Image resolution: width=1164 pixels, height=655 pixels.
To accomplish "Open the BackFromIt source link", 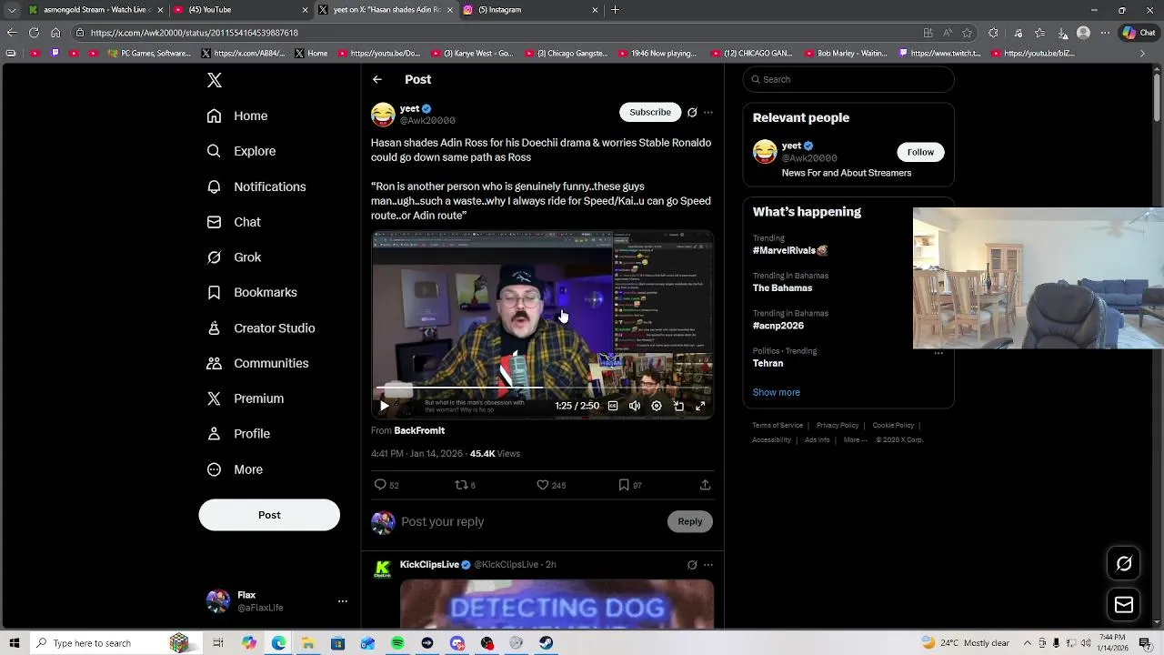I will (x=419, y=430).
